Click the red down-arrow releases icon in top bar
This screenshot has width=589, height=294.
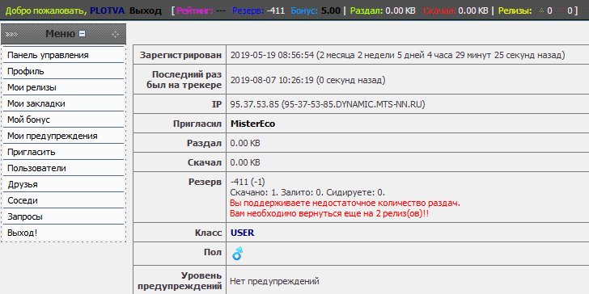tap(562, 10)
